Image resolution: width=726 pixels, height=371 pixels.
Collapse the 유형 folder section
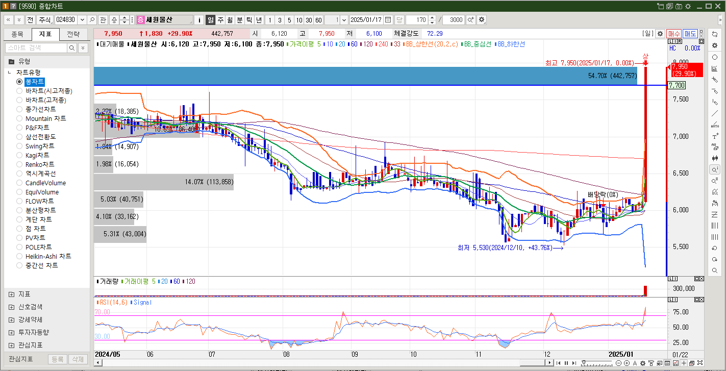click(x=11, y=61)
